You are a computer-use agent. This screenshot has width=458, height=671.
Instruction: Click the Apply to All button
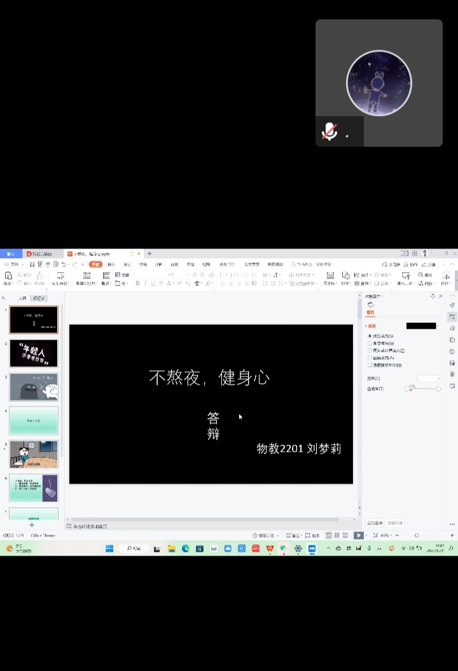(375, 523)
